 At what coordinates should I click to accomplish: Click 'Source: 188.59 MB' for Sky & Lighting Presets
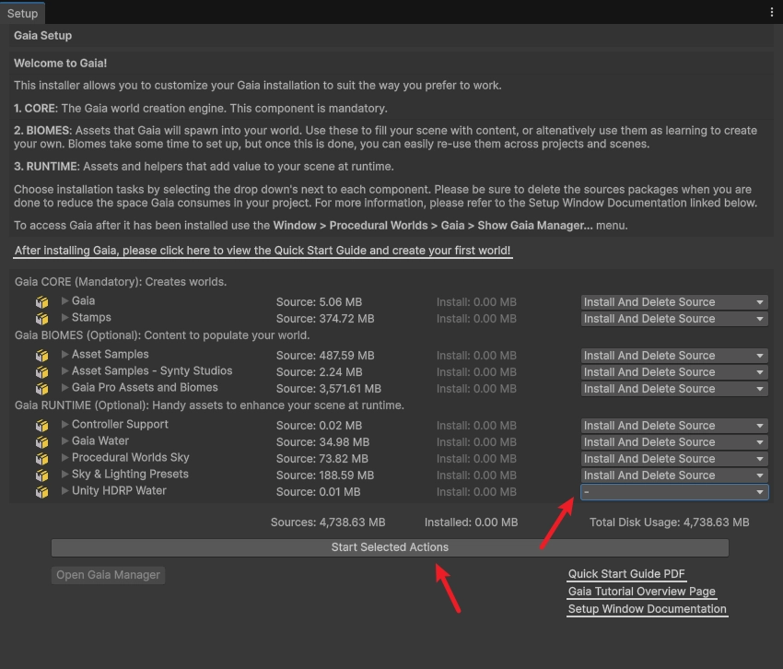pyautogui.click(x=325, y=475)
